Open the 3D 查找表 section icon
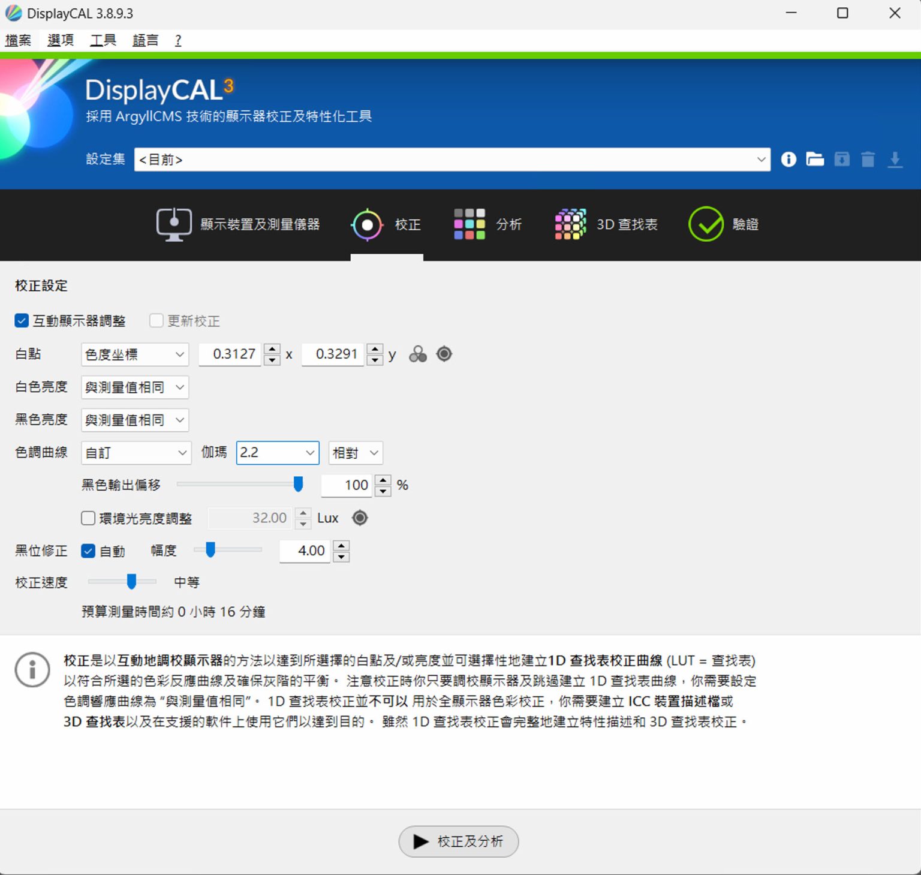This screenshot has width=921, height=875. [x=569, y=224]
